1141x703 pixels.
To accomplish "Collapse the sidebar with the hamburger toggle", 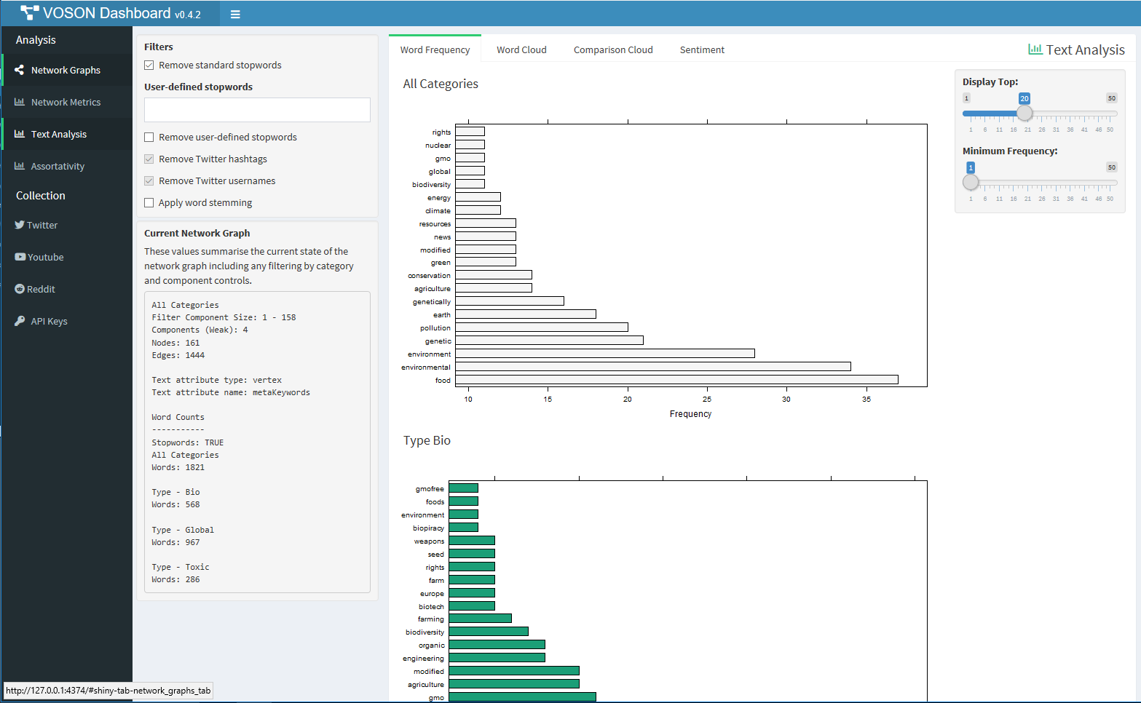I will pos(234,13).
